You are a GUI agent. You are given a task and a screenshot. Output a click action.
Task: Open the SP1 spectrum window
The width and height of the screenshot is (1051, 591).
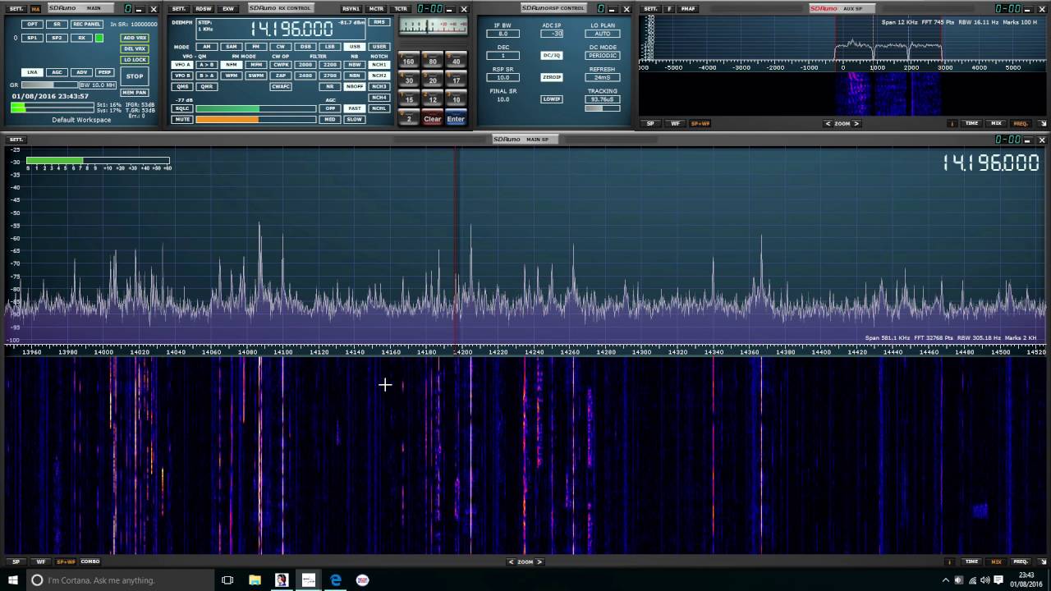pos(32,38)
